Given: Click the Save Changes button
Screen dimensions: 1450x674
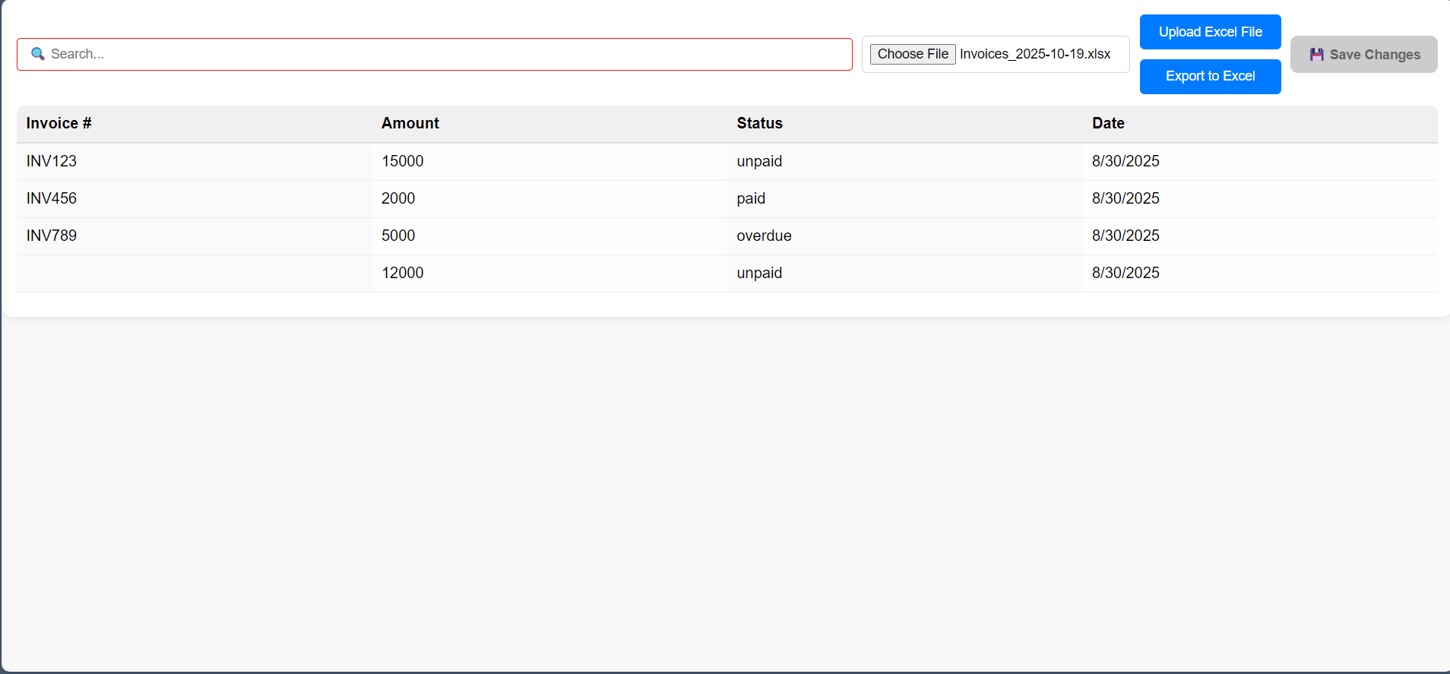Looking at the screenshot, I should 1363,55.
